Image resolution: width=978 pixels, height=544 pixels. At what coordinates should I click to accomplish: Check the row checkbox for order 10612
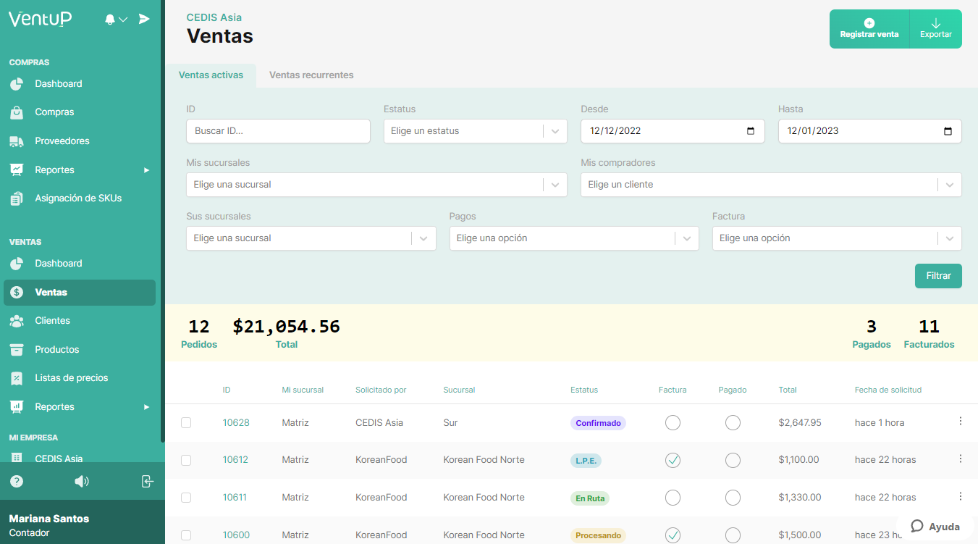(186, 460)
